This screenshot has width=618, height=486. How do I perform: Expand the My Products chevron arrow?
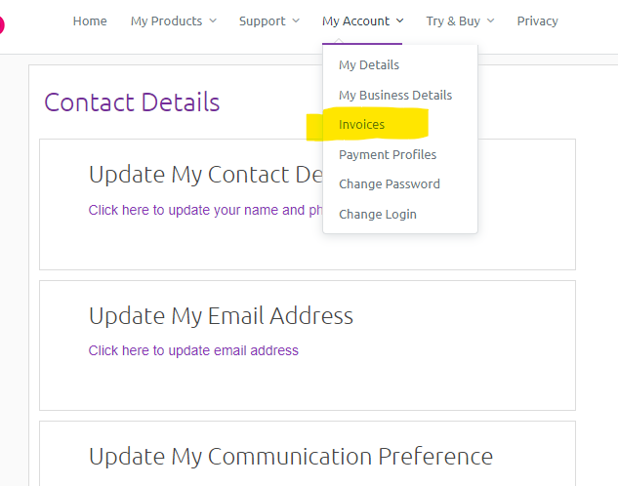[x=213, y=21]
